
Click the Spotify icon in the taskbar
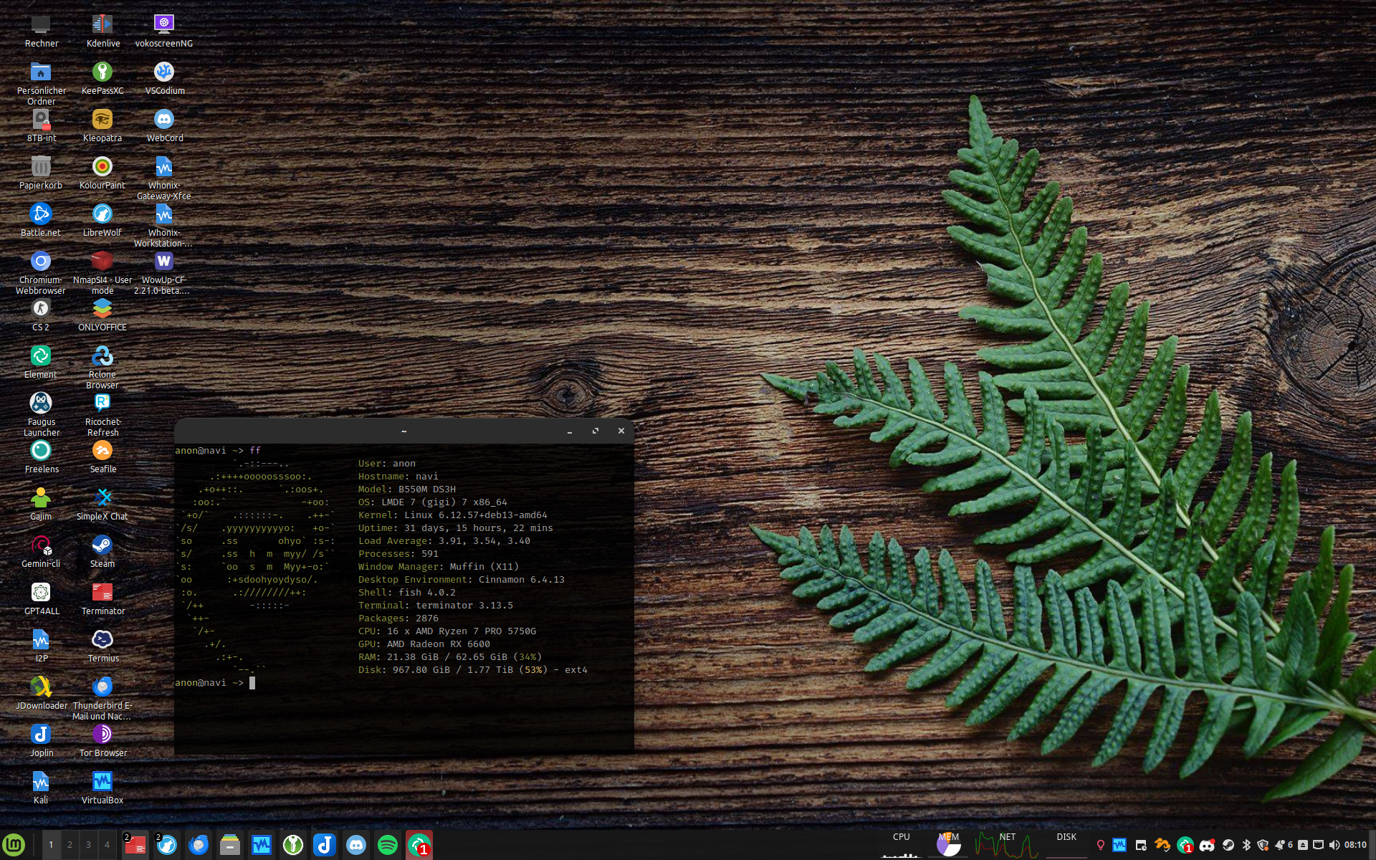[388, 845]
